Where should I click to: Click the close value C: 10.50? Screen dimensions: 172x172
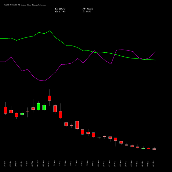tap(60, 9)
